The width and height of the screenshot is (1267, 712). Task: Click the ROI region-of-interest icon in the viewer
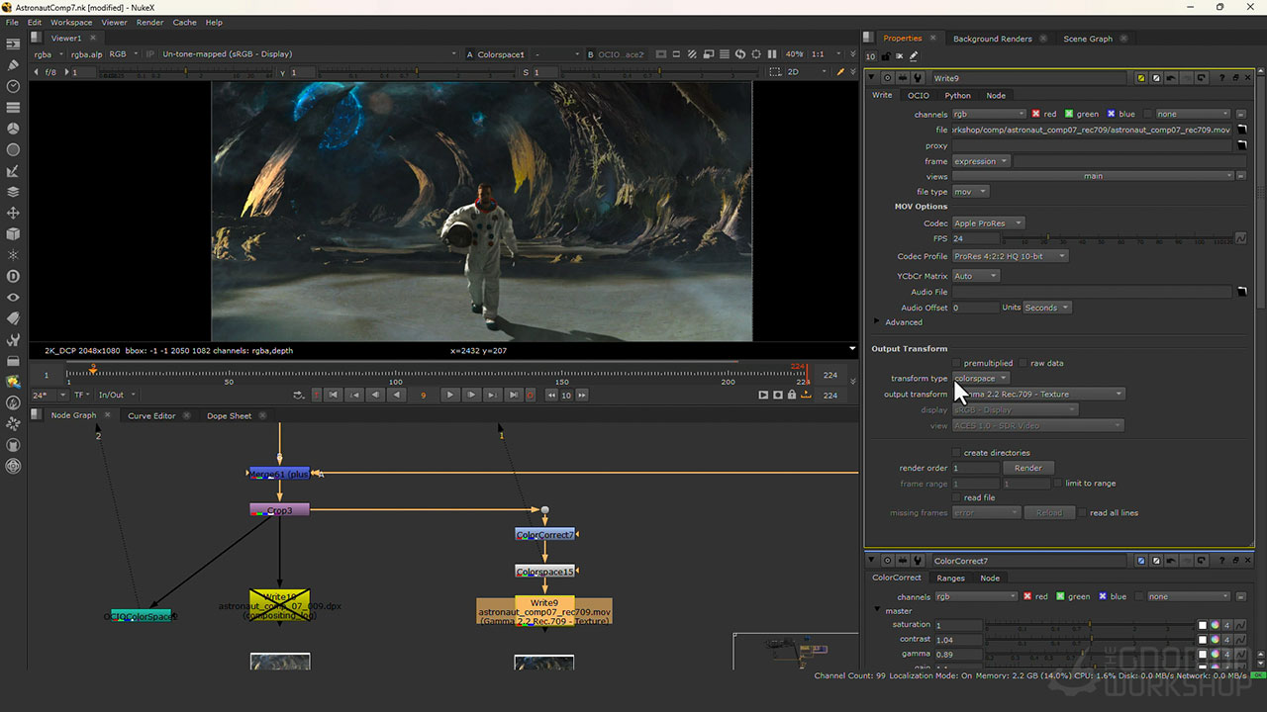(x=676, y=55)
